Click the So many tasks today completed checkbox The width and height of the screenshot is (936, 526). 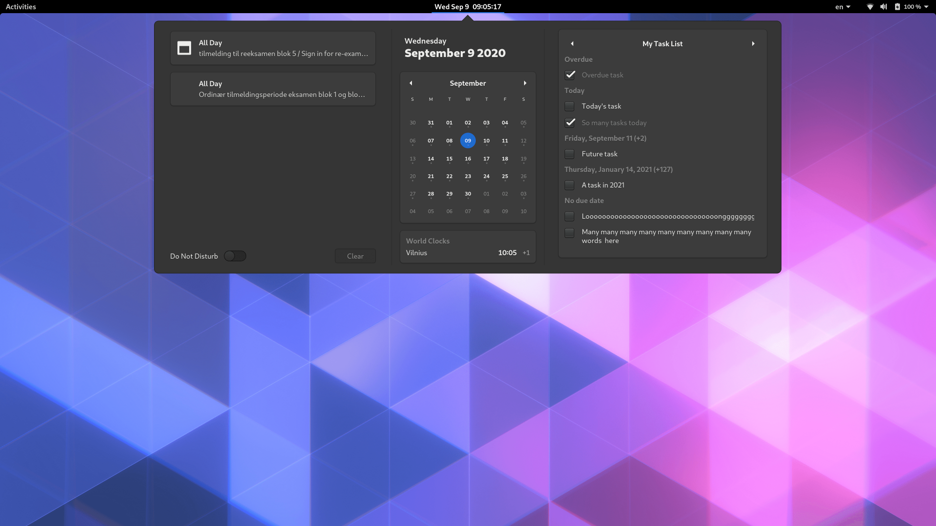click(x=569, y=122)
